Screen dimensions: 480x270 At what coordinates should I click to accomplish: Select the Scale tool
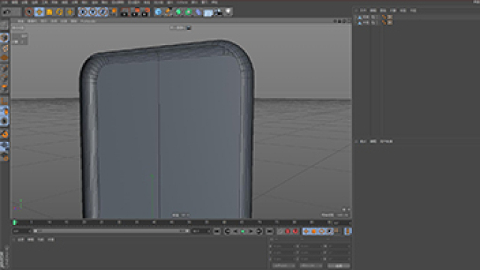49,12
